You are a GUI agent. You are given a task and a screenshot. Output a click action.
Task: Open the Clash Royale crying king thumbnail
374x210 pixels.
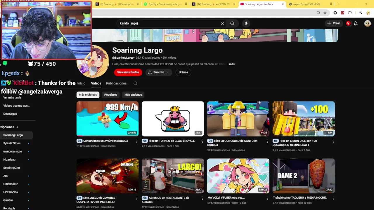[173, 119]
